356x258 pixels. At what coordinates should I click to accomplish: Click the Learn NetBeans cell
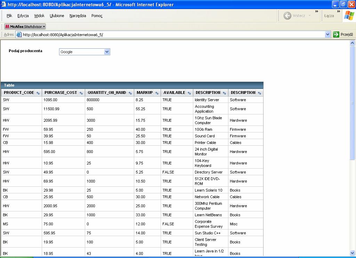210,215
